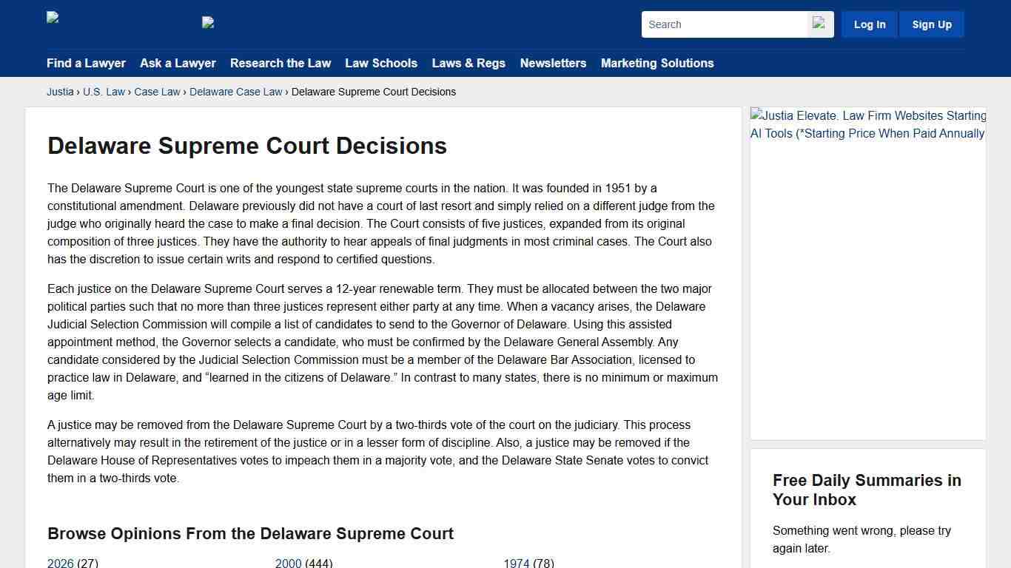
Task: Open the Laws & Regs menu
Action: (x=468, y=63)
